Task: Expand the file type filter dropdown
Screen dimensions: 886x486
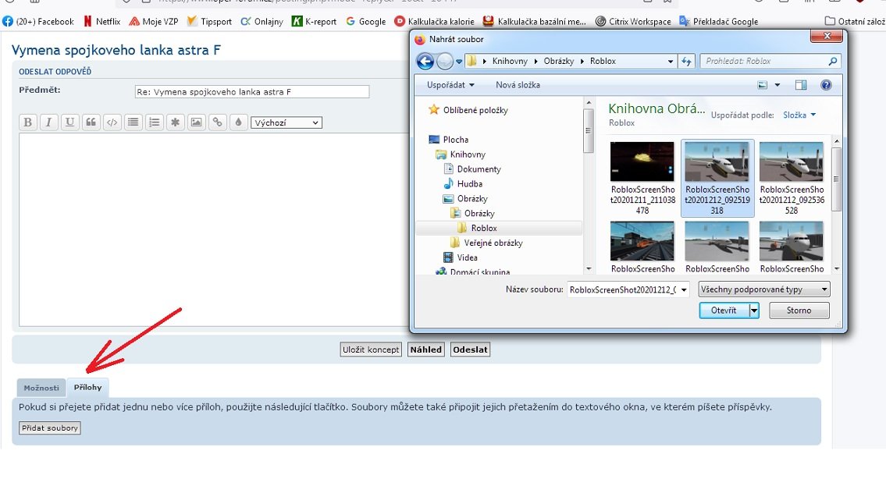Action: (764, 289)
